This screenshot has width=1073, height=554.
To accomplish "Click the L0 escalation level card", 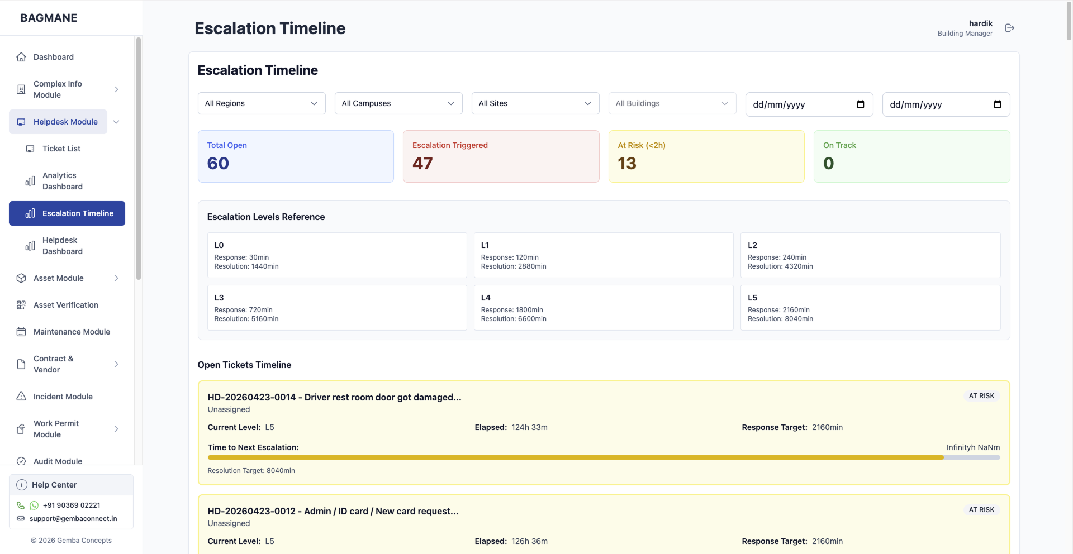I will [337, 255].
